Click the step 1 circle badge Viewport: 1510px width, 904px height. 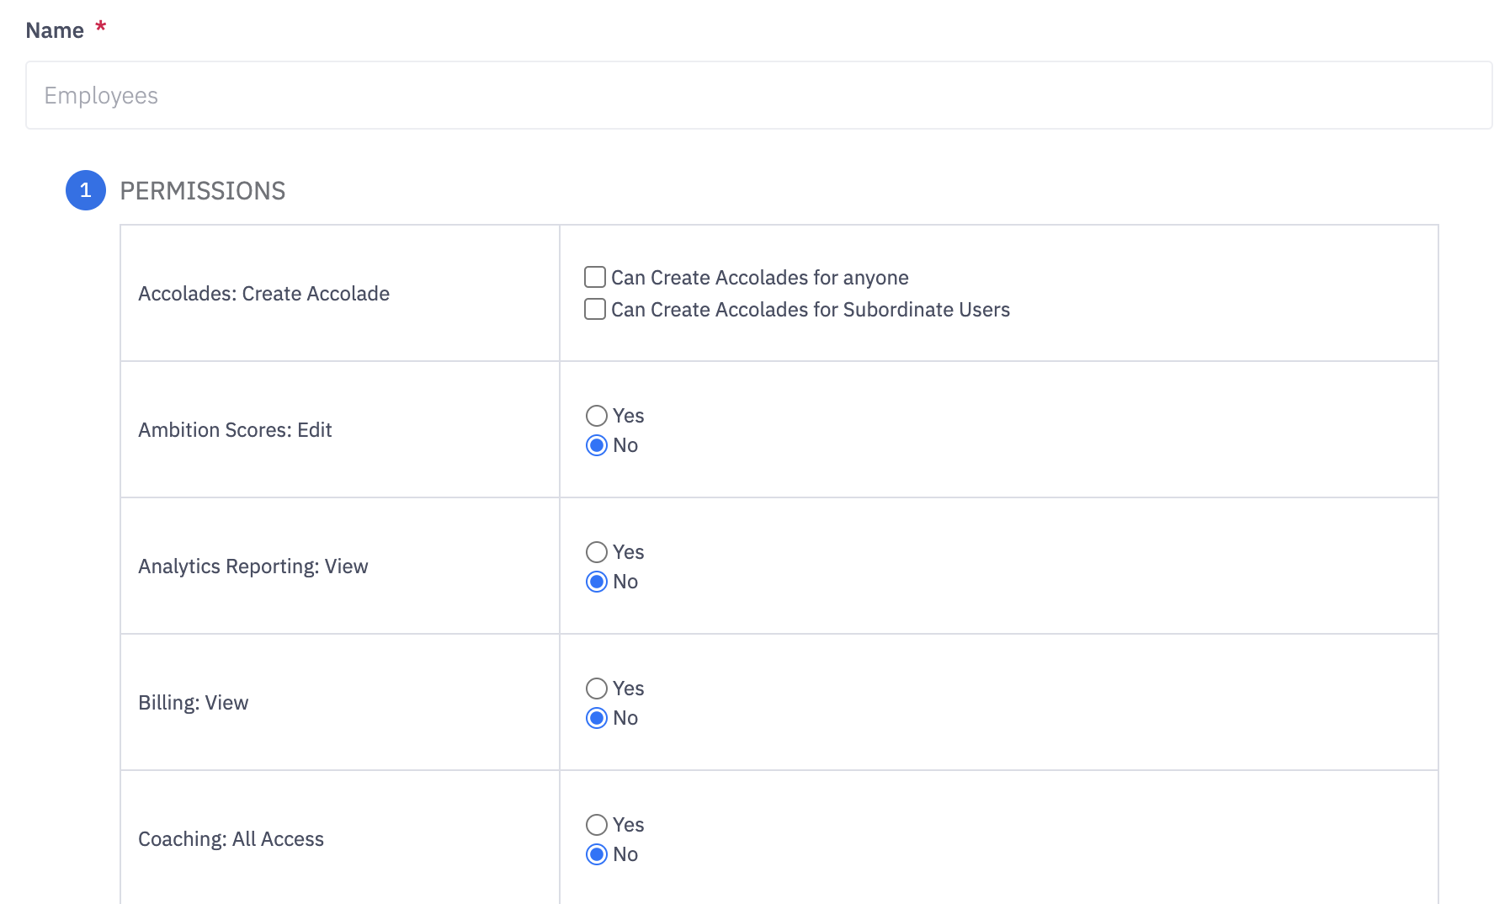coord(86,190)
